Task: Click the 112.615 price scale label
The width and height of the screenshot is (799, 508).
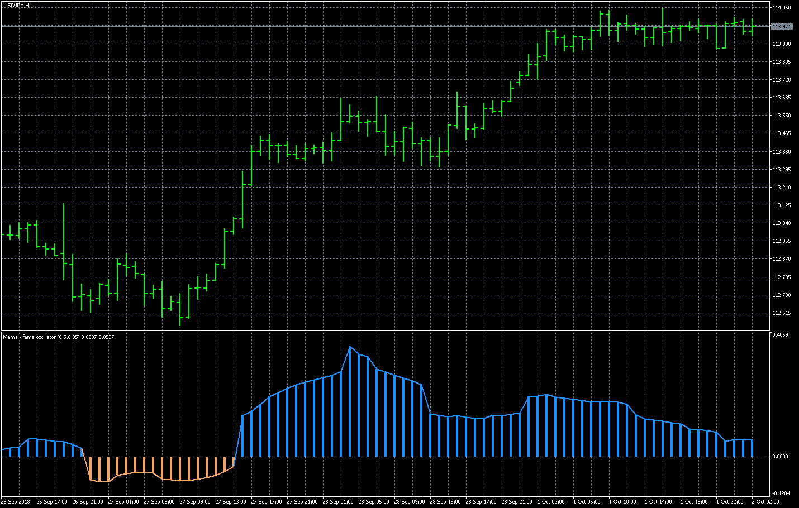Action: [x=782, y=313]
